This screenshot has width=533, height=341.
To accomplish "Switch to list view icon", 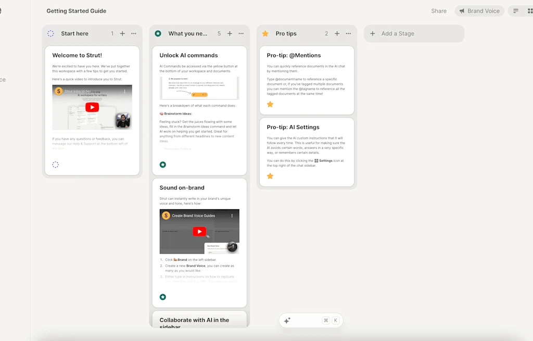I will (516, 11).
